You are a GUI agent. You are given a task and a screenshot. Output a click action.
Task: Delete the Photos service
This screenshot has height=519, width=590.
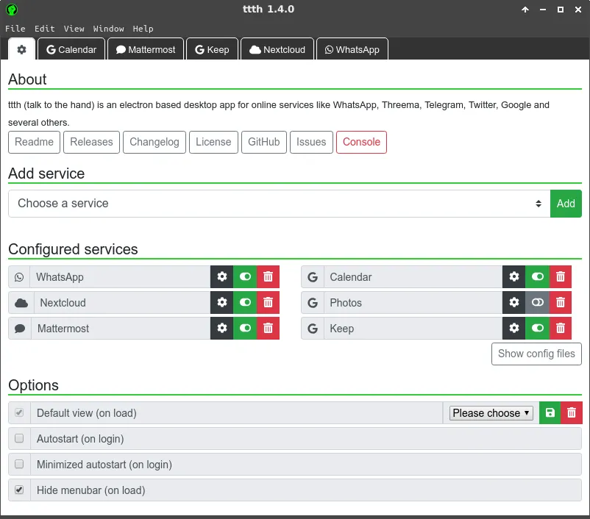pos(561,302)
